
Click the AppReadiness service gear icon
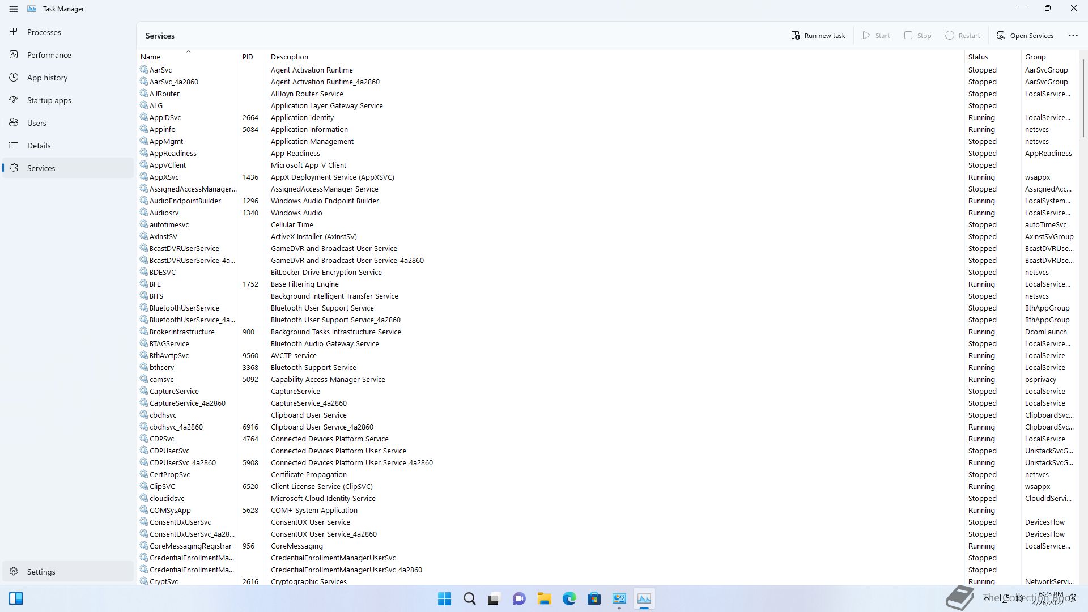144,153
